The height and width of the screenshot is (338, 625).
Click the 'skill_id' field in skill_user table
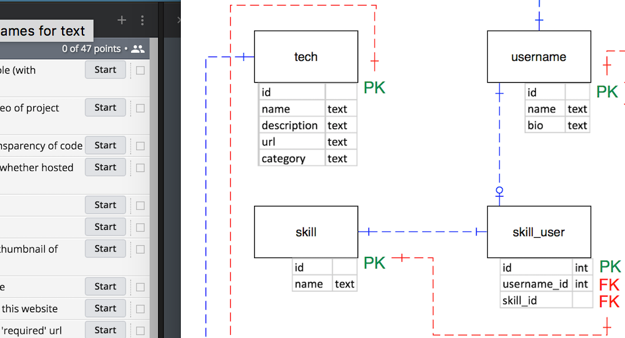pos(536,301)
